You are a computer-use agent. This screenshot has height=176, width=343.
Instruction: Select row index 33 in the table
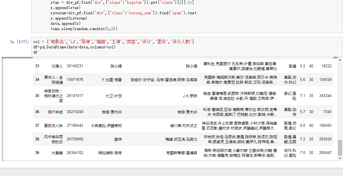point(37,66)
